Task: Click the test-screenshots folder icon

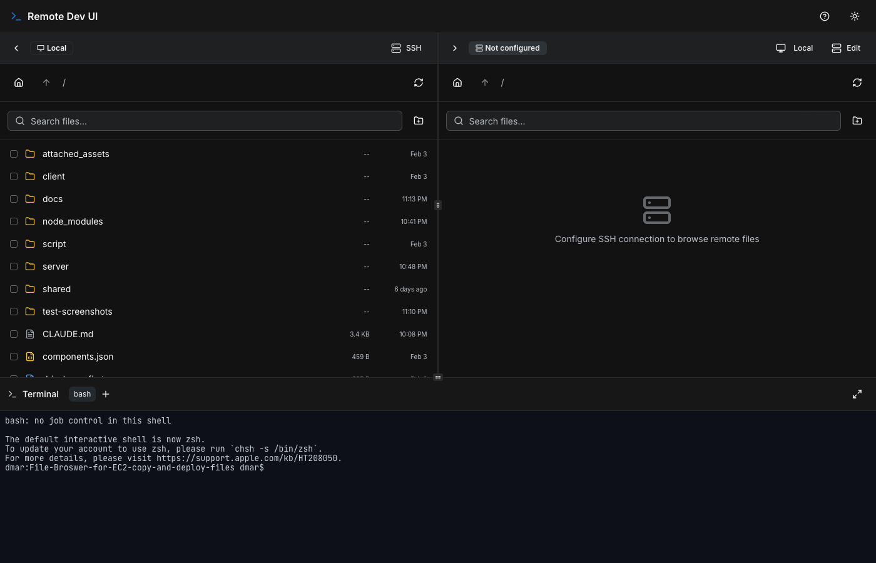Action: 30,312
